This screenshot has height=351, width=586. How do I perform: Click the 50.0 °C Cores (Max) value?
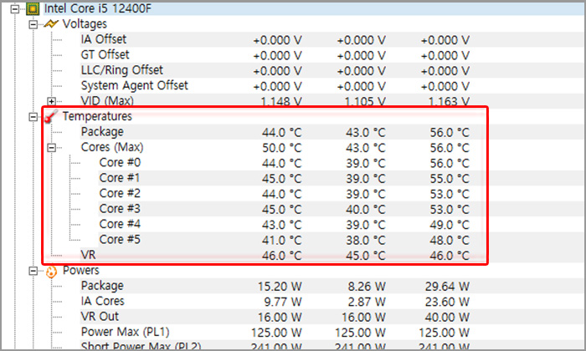[x=281, y=148]
